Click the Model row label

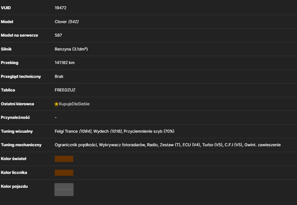(x=7, y=22)
